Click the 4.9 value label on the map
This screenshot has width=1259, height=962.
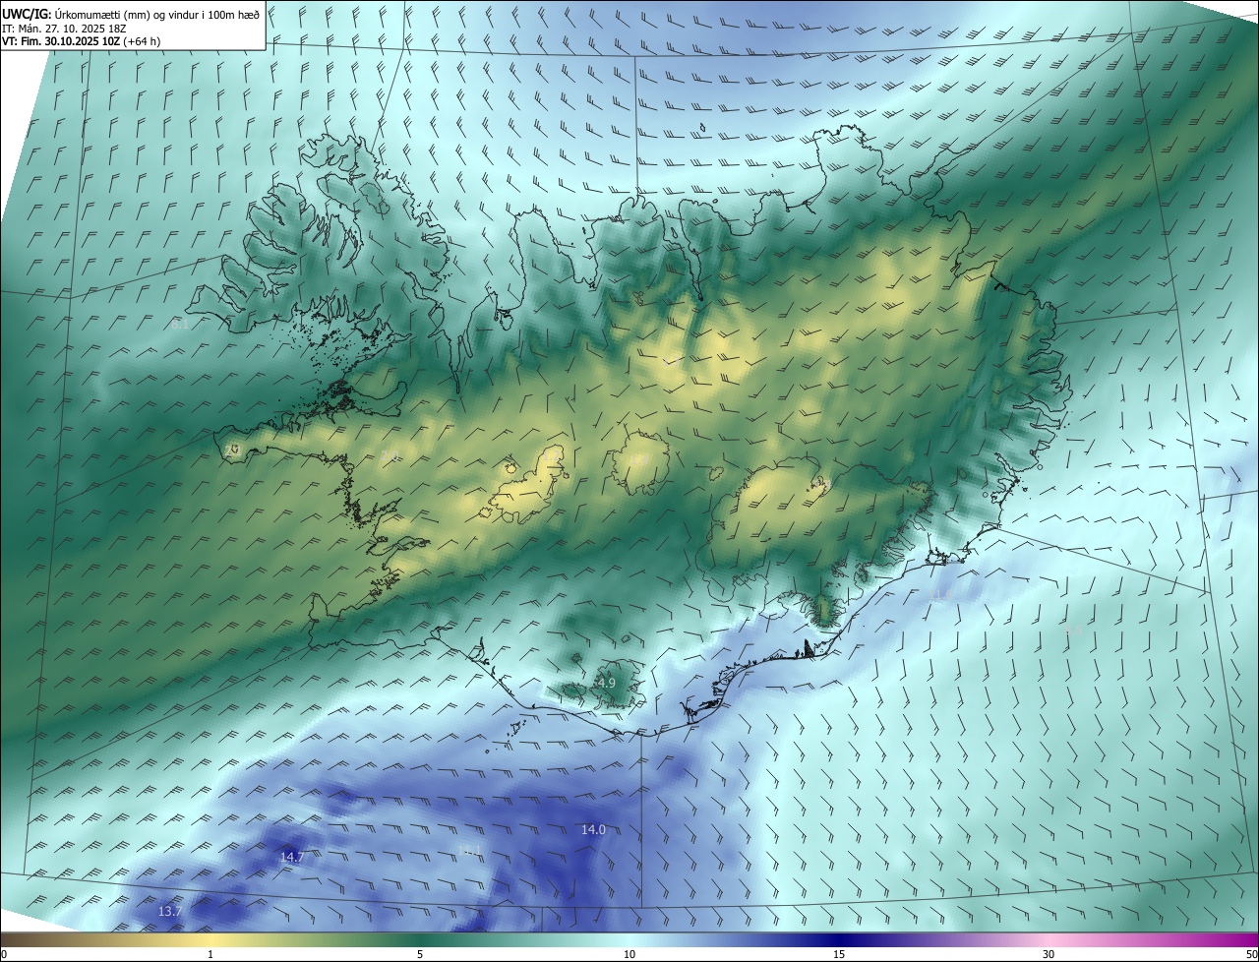point(606,683)
